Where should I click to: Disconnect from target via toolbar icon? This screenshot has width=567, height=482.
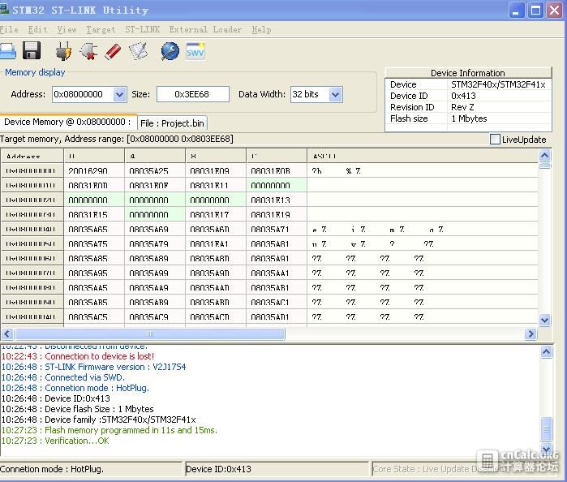click(x=89, y=51)
